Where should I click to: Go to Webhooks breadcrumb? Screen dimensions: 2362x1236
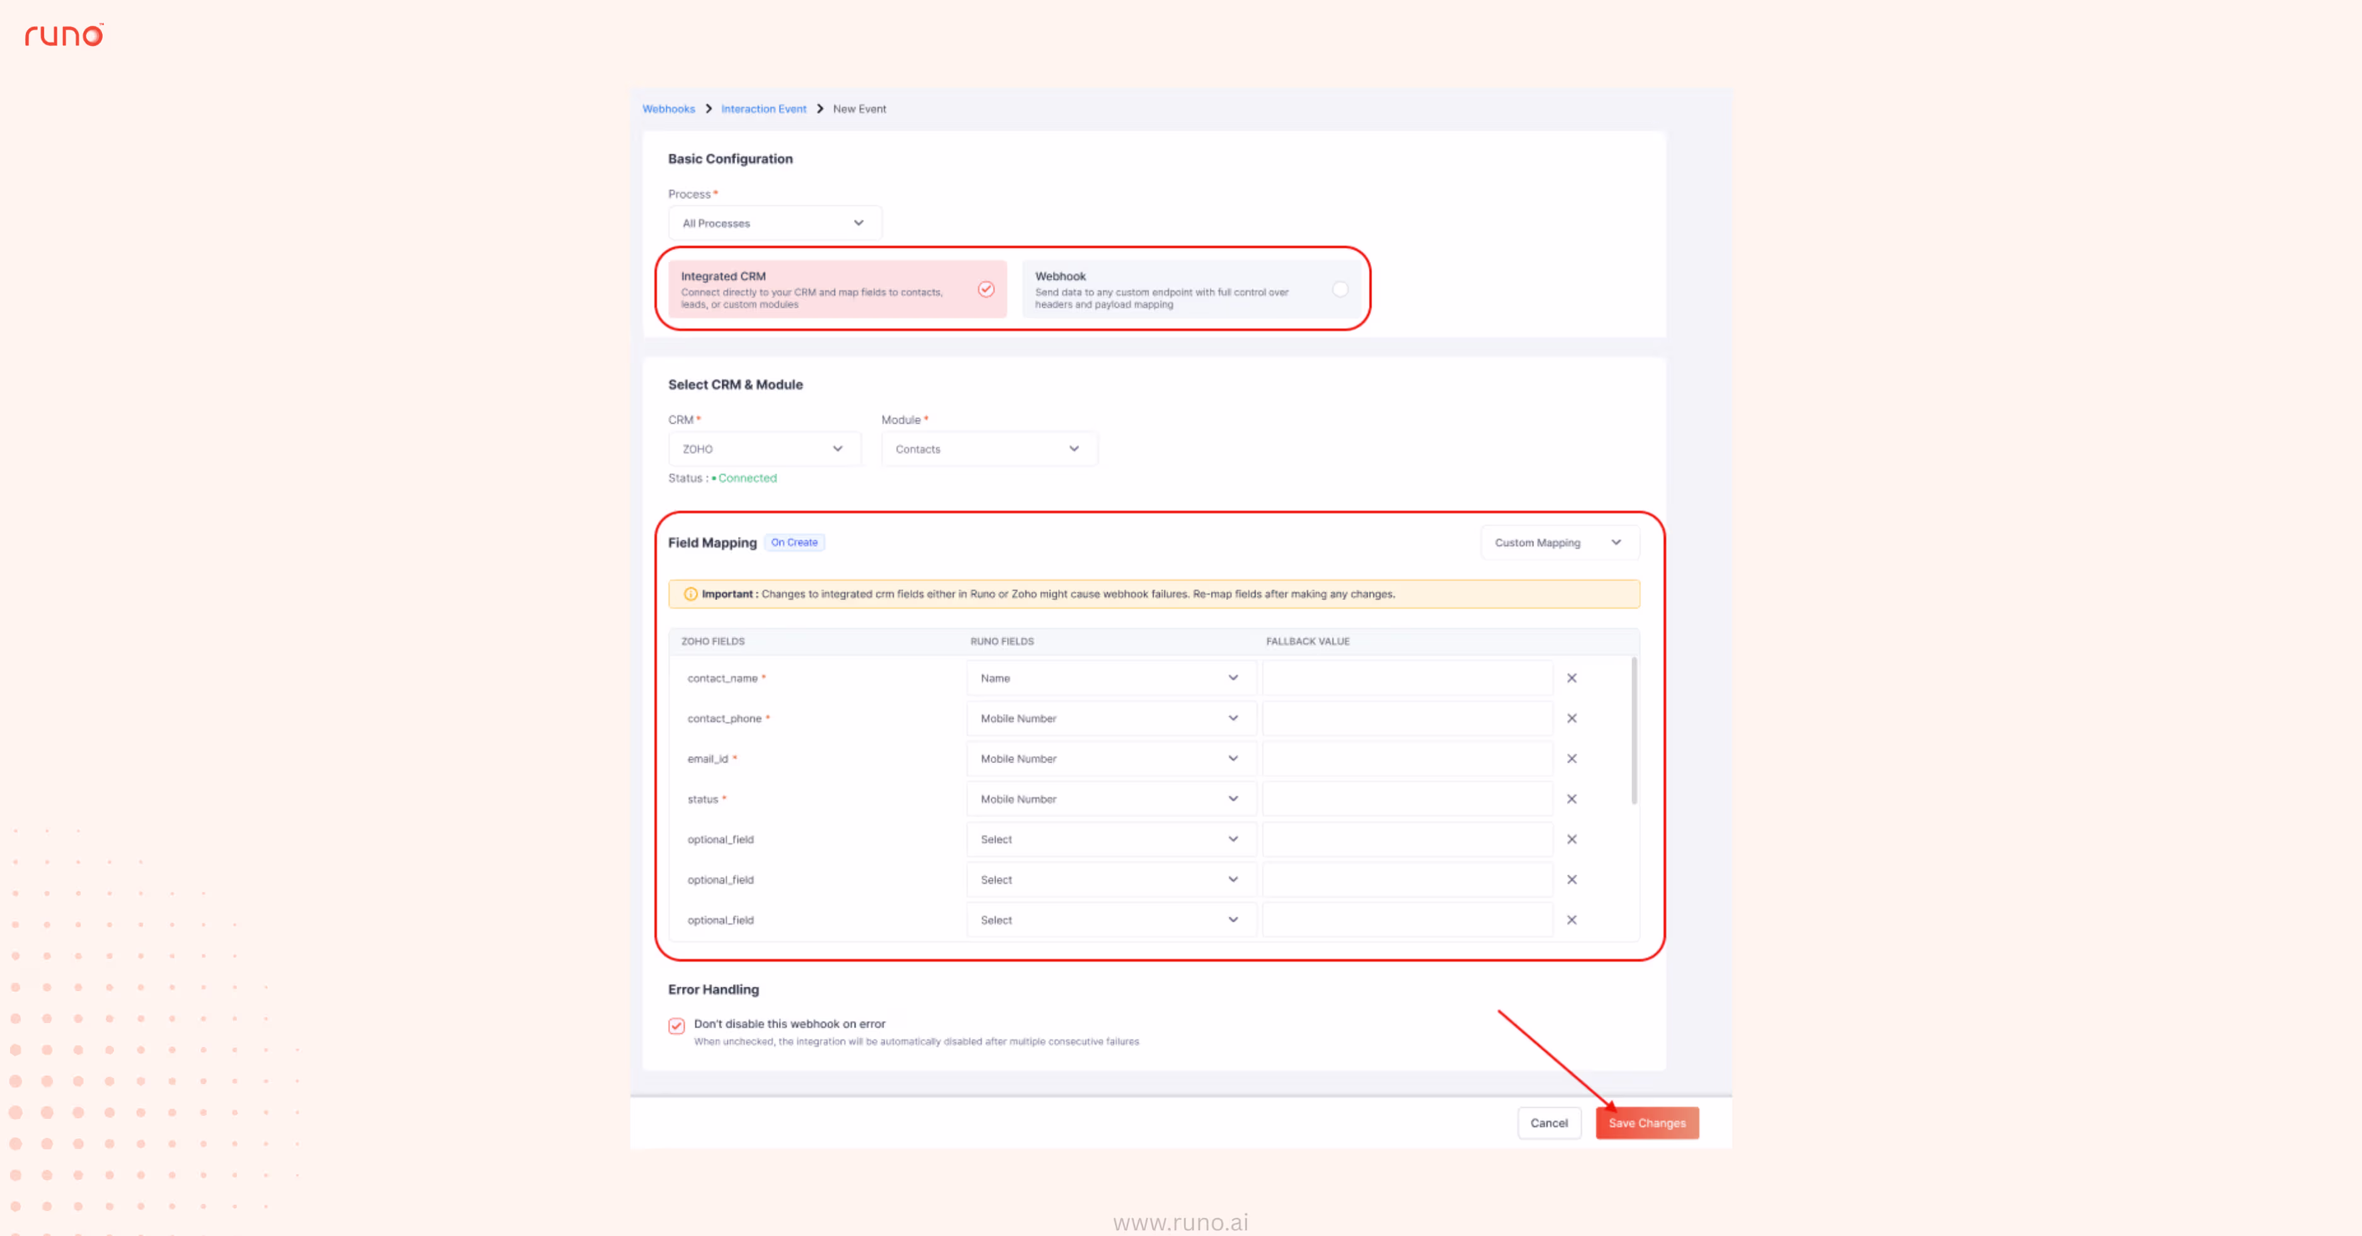(x=668, y=109)
